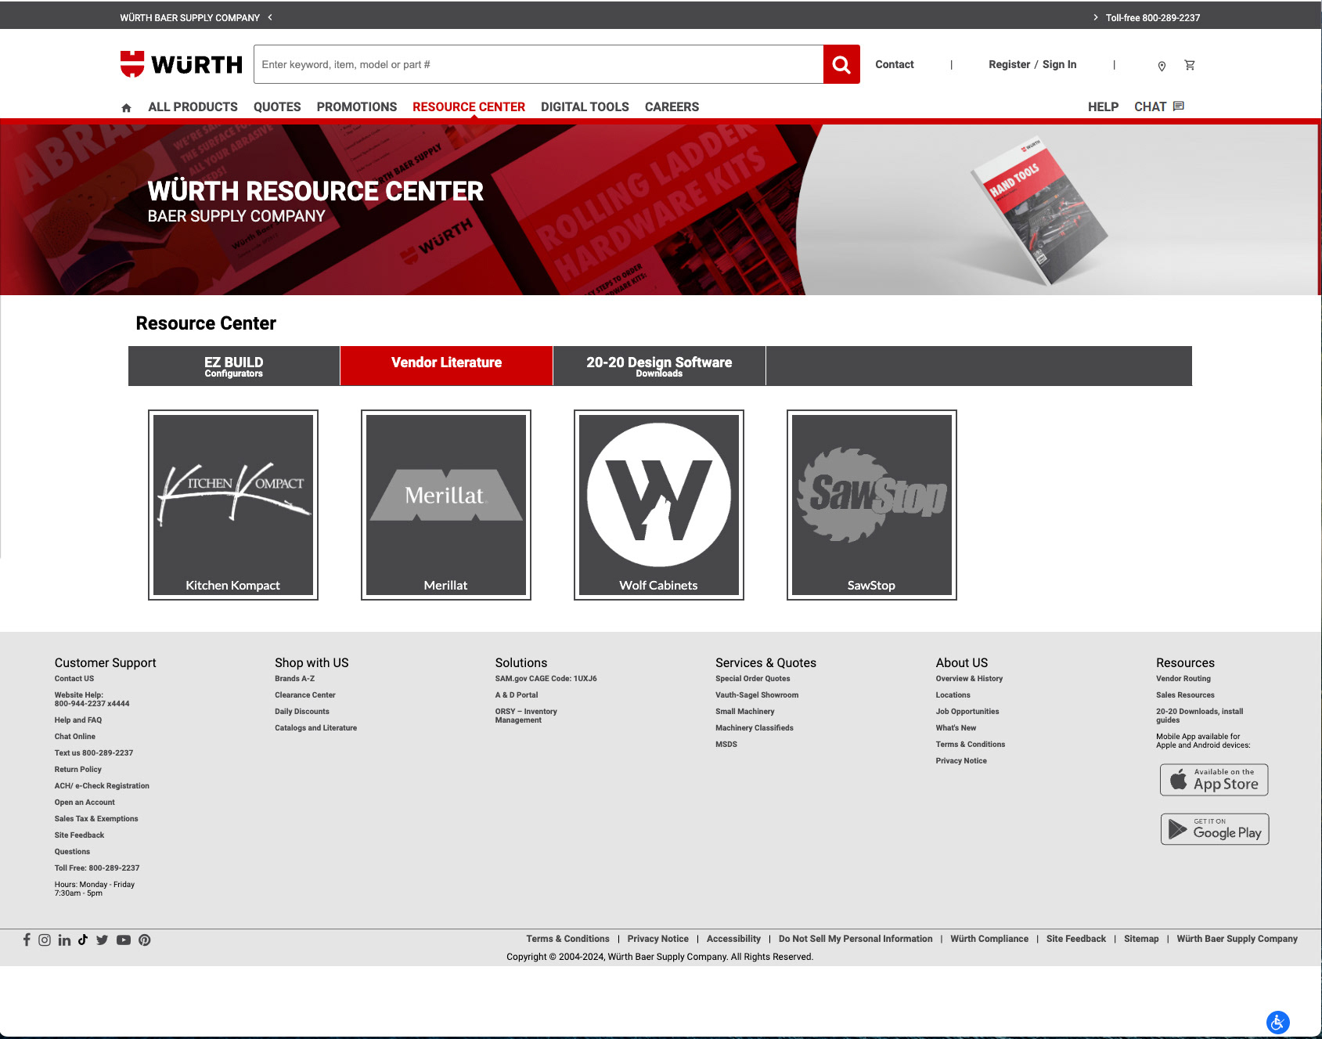Viewport: 1322px width, 1039px height.
Task: Open the Twitter social icon
Action: pos(102,940)
